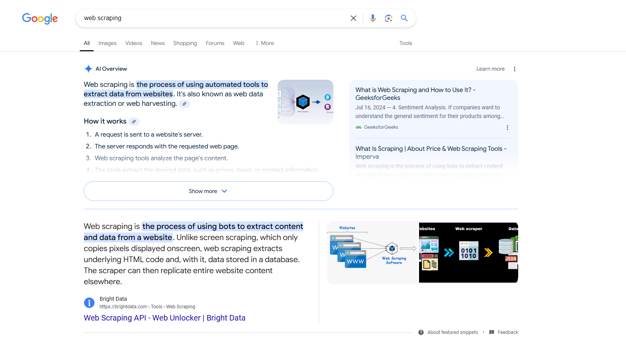626x345 pixels.
Task: Open Google Lens image search
Action: [388, 18]
